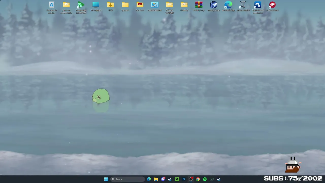Select the red Eufonia Client shortcut
Viewport: 325px width, 183px height.
[272, 6]
